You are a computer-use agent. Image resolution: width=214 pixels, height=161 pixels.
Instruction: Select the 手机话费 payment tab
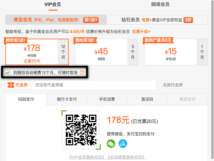107,99
